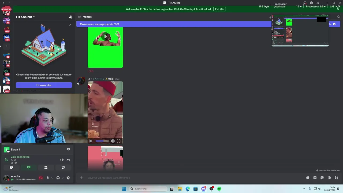Open the emoji picker

(329, 178)
